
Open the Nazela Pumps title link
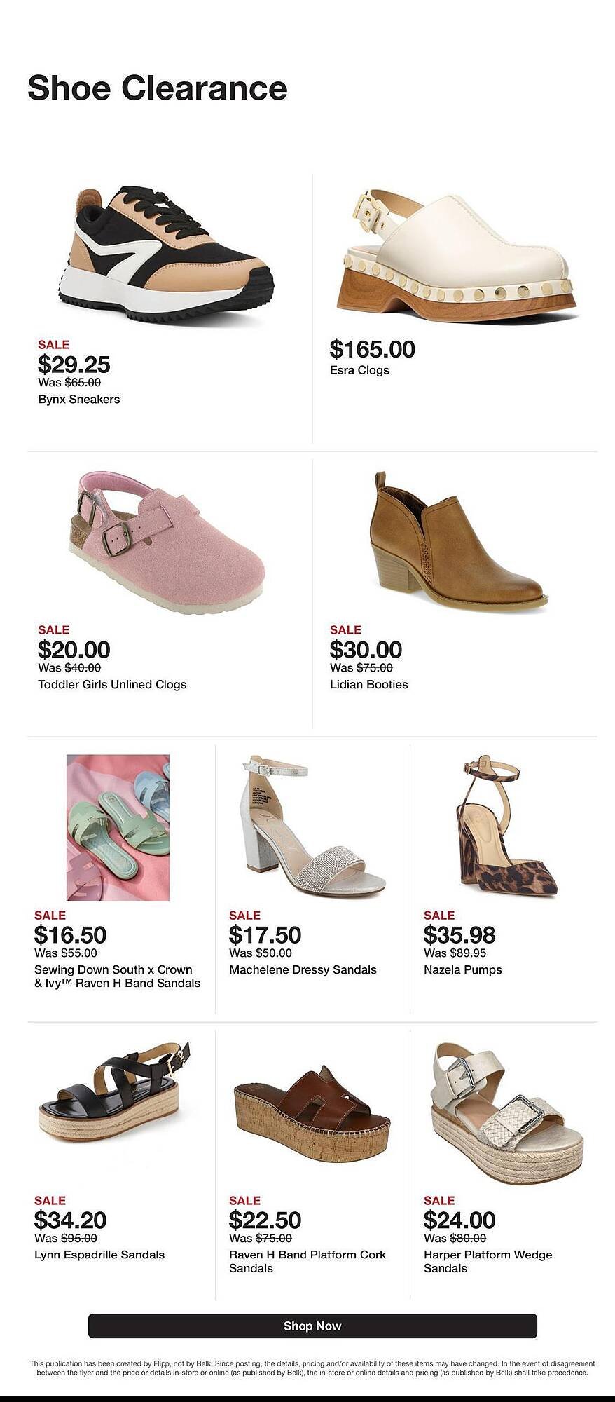462,969
